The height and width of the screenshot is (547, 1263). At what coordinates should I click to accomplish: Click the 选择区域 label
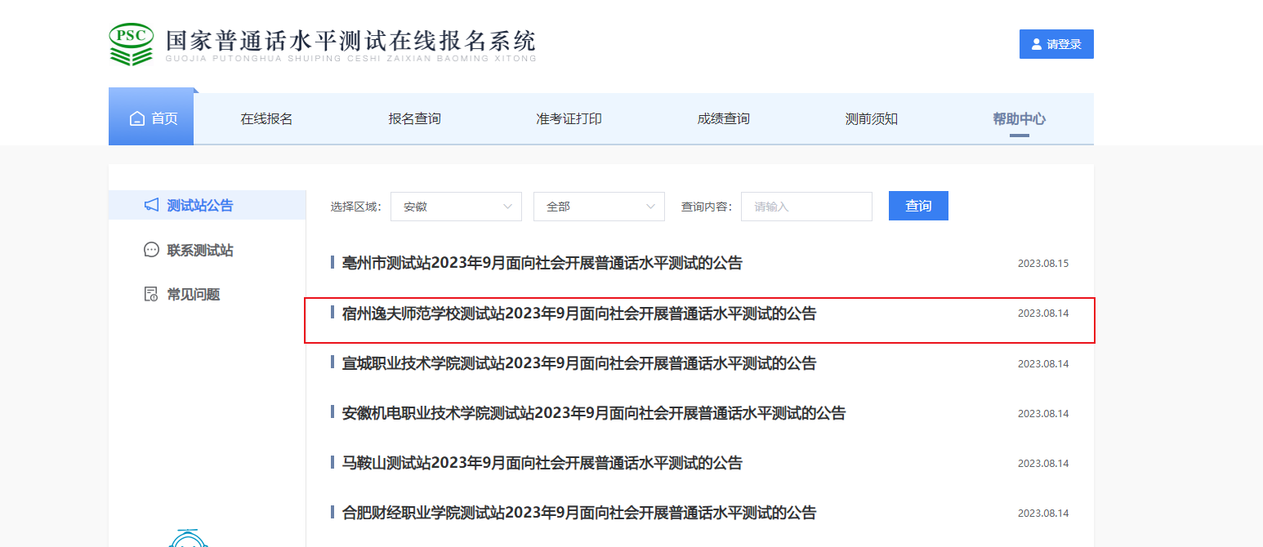coord(355,207)
